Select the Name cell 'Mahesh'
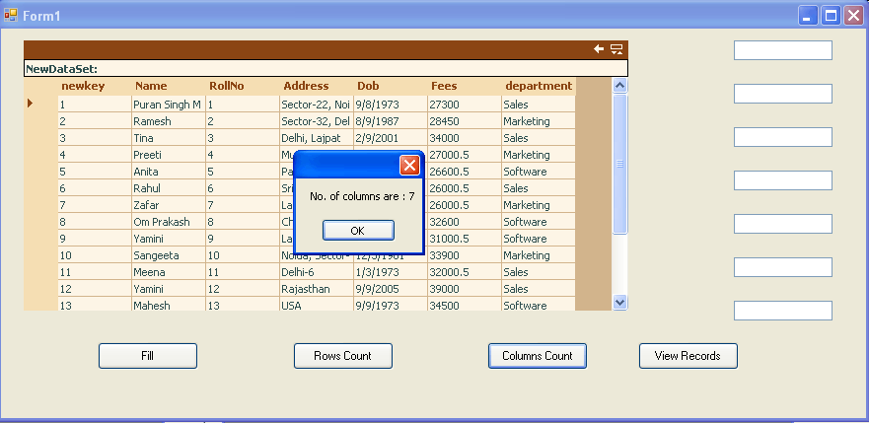 click(x=169, y=304)
